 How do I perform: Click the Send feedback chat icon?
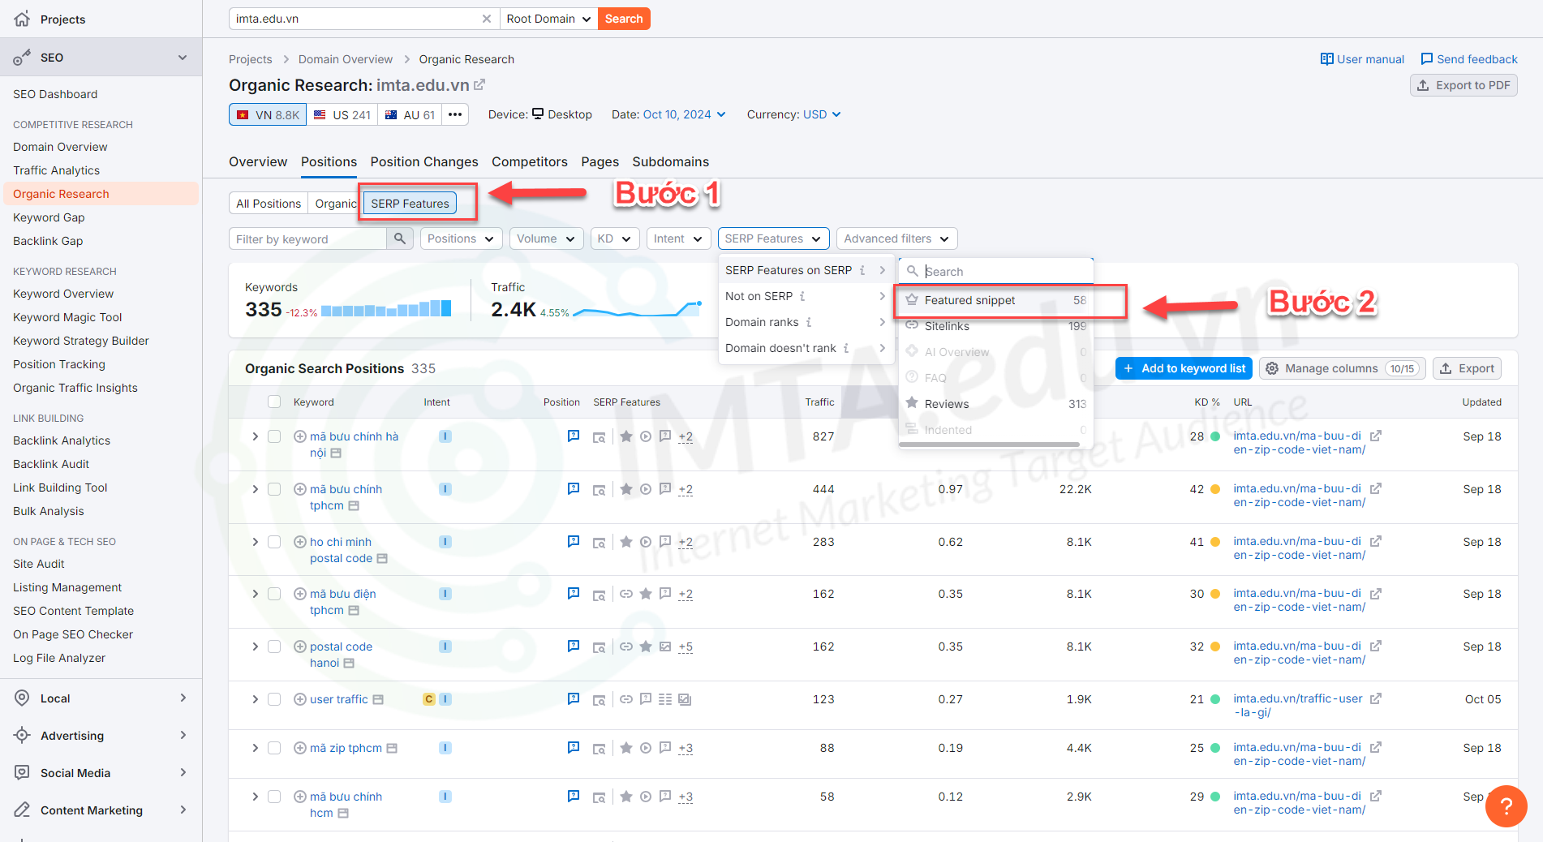point(1426,59)
